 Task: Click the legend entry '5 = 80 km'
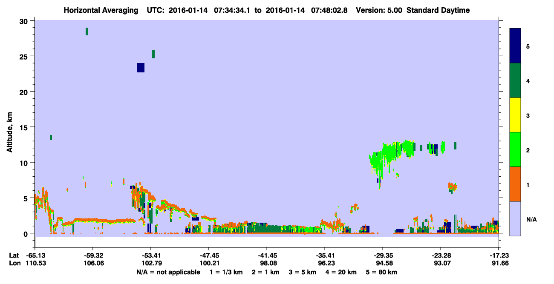(382, 272)
